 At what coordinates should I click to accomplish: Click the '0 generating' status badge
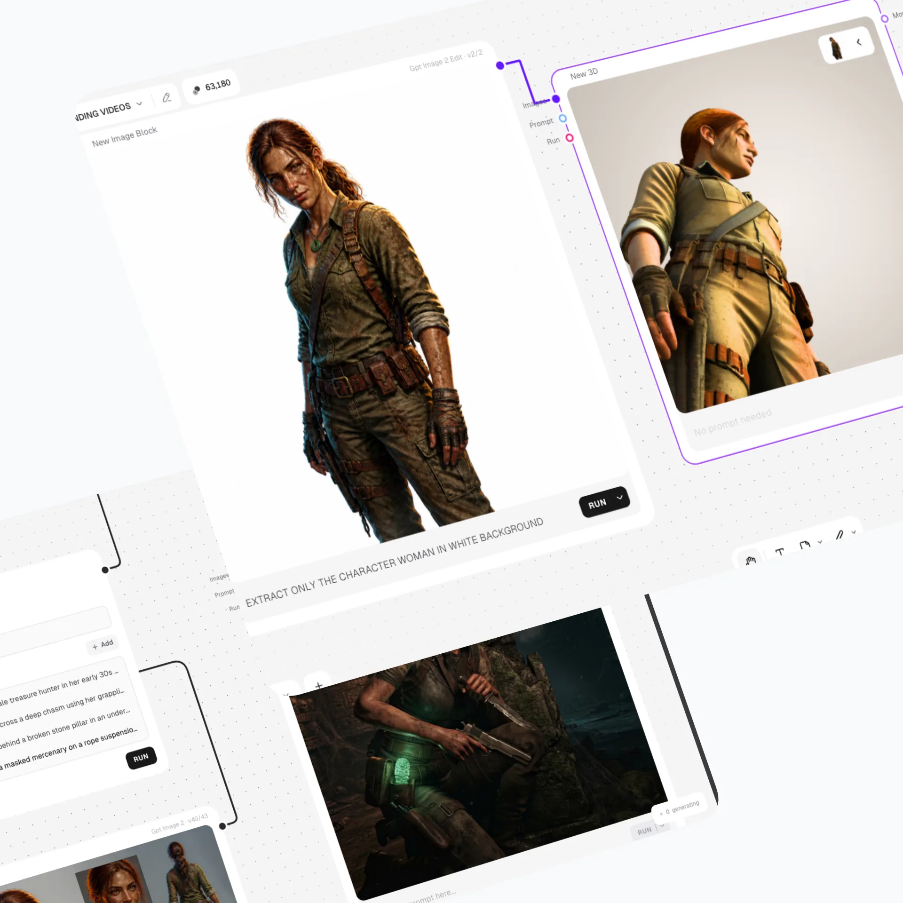click(x=679, y=808)
